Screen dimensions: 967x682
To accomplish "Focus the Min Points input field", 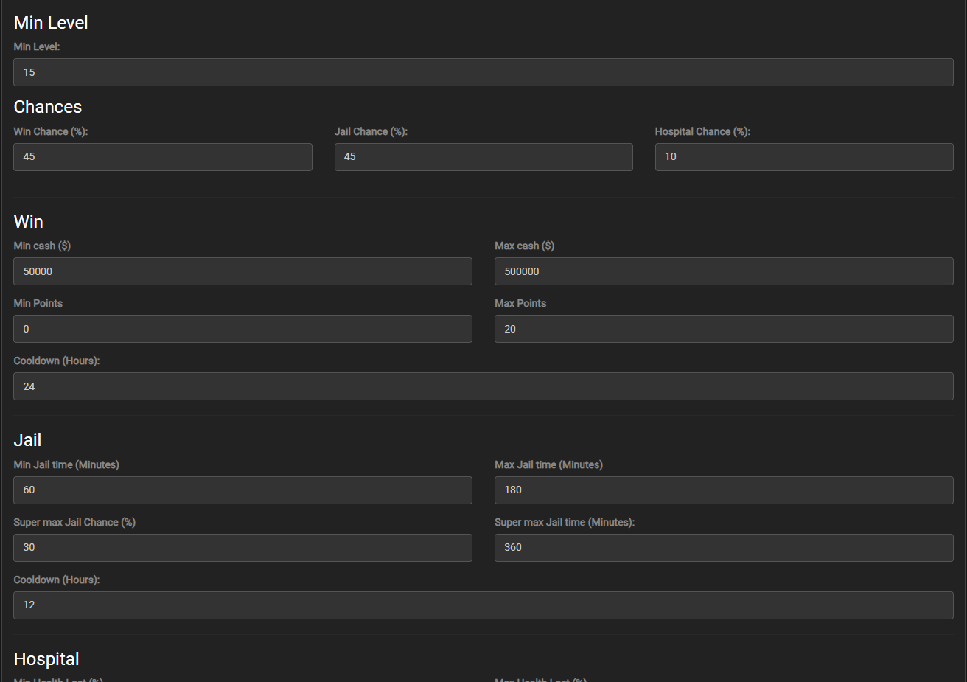I will point(242,329).
